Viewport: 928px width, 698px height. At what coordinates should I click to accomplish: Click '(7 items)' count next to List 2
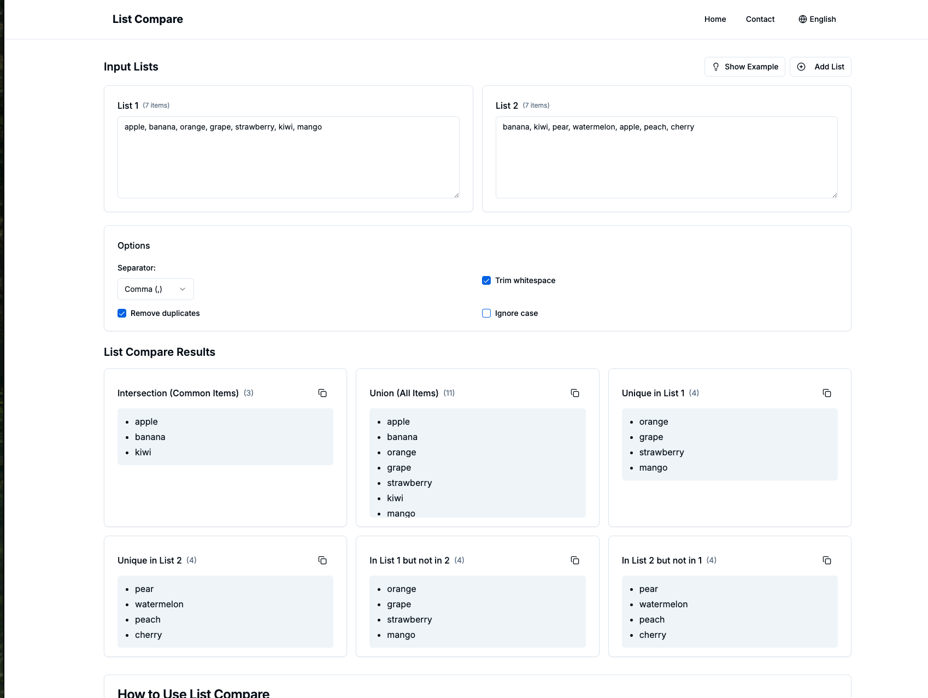536,105
